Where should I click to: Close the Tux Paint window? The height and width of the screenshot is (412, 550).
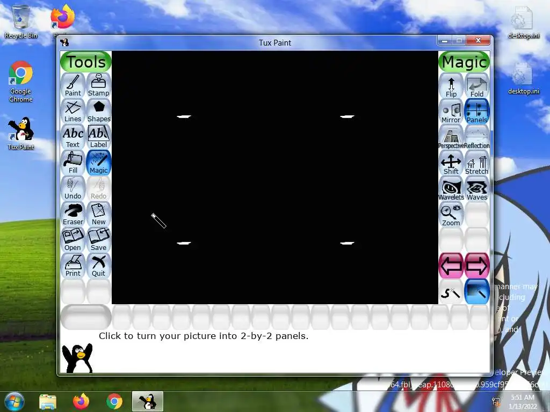coord(477,41)
